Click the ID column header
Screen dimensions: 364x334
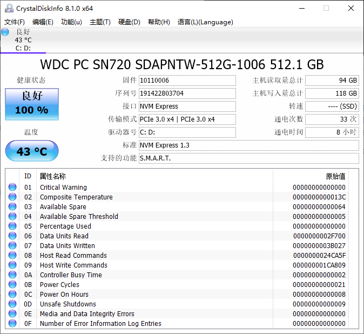(28, 176)
